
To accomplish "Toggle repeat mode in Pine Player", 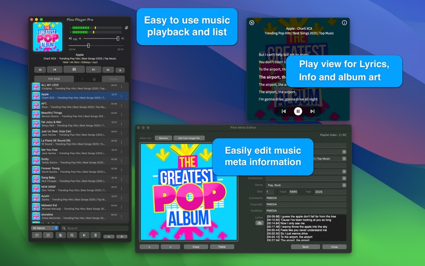I will [37, 235].
